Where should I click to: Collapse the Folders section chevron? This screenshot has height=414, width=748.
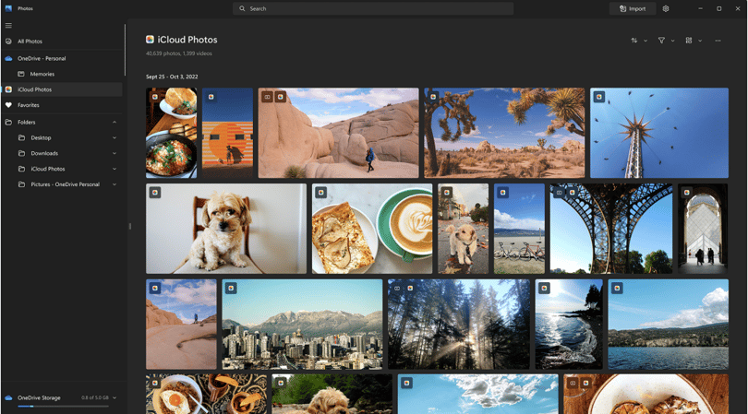click(115, 123)
